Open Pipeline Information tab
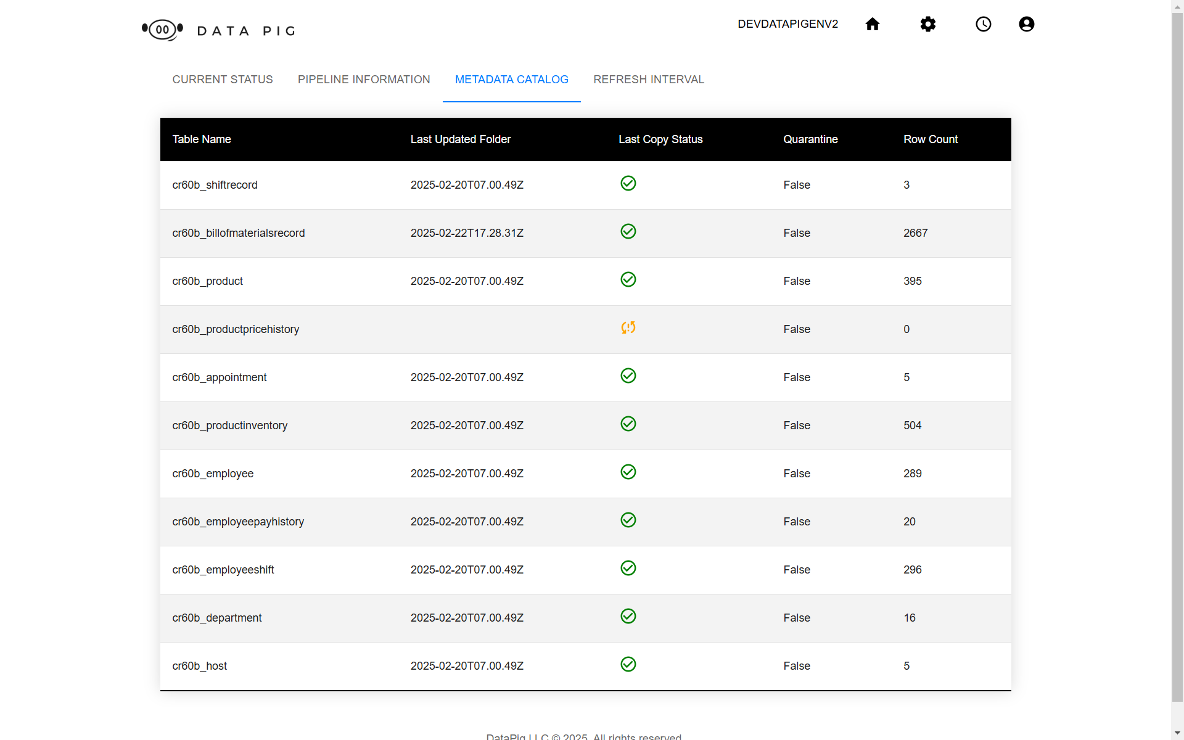The image size is (1184, 740). coord(364,80)
